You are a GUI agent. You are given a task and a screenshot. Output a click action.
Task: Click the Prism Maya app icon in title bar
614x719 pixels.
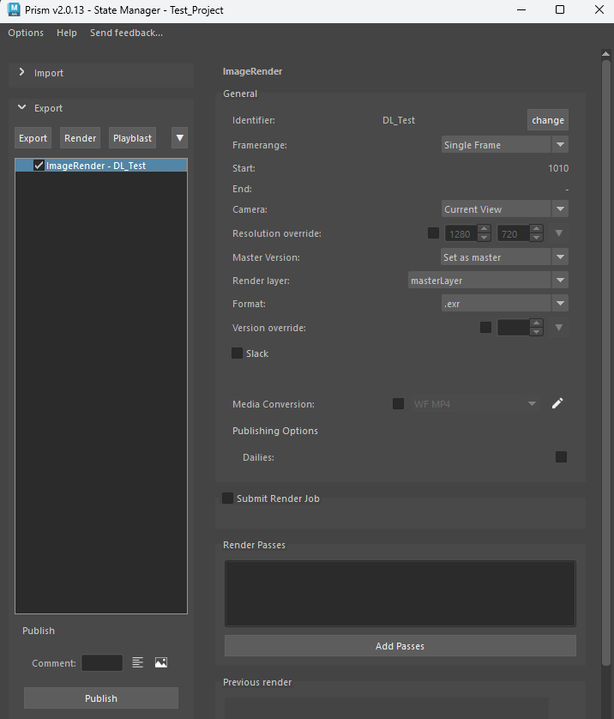tap(15, 9)
